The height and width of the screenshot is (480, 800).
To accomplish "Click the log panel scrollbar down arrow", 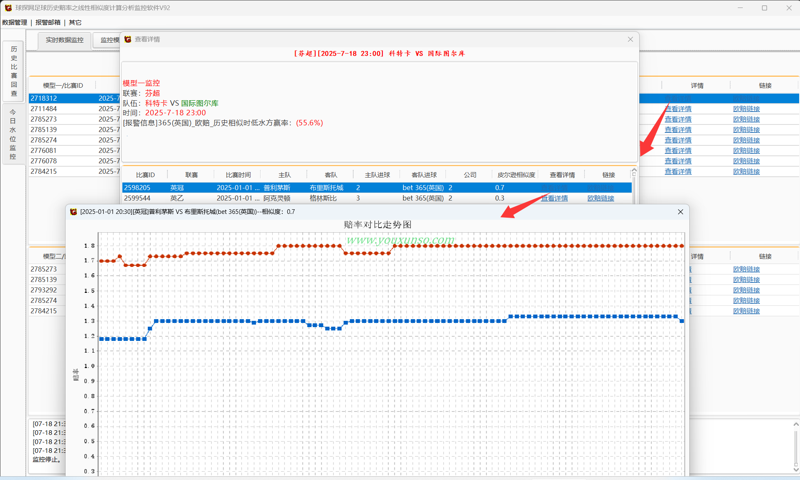I will pos(796,470).
